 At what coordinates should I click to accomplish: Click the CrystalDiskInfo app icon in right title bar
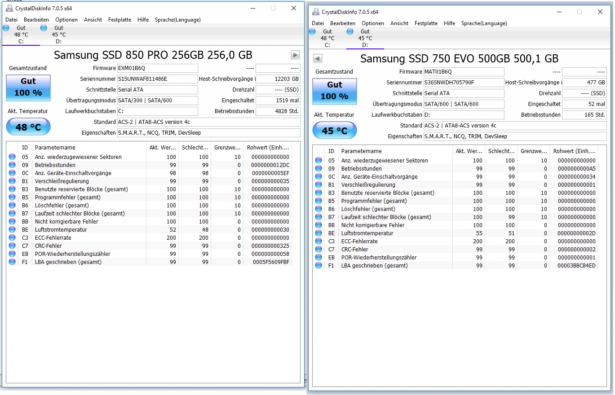[315, 12]
